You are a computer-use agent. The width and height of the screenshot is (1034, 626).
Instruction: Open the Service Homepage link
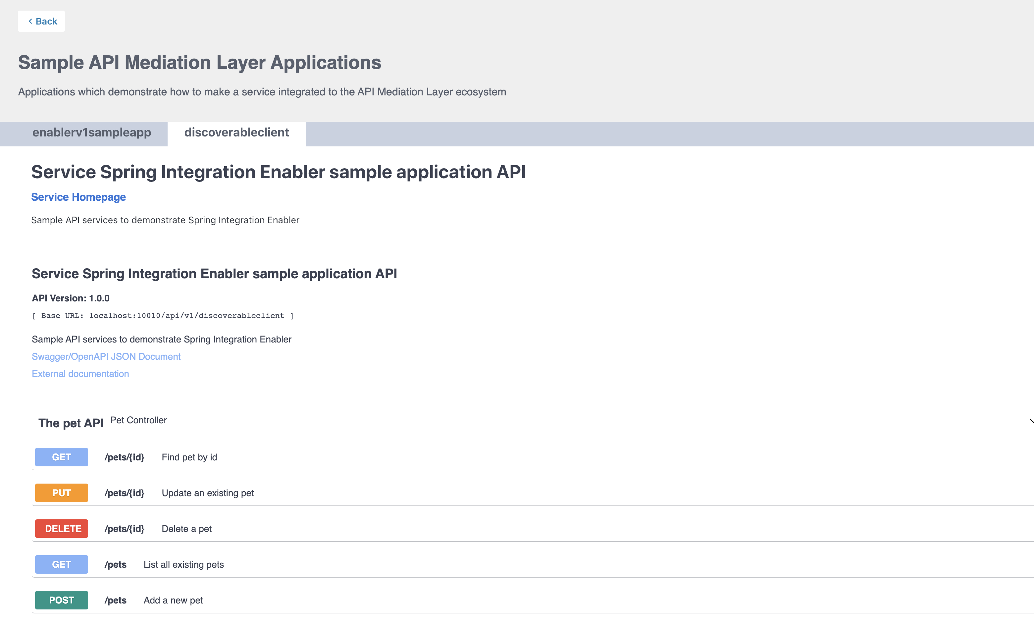coord(78,197)
